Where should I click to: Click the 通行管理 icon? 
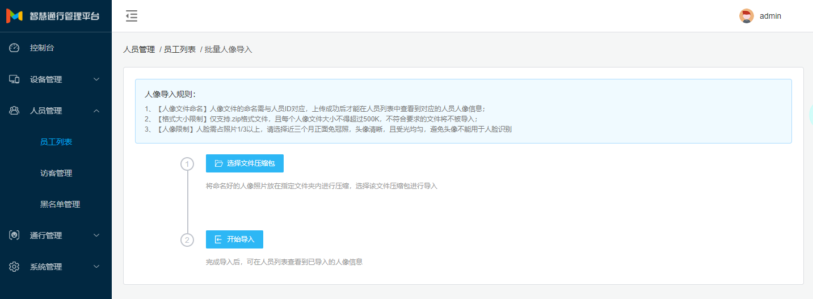pos(15,235)
